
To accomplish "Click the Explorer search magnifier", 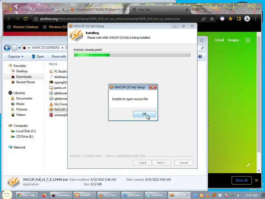I will point(202,48).
